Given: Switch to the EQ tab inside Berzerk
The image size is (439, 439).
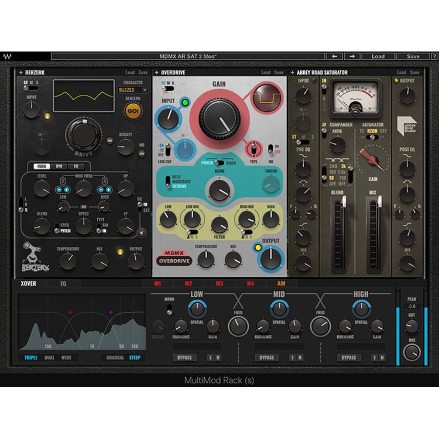Looking at the screenshot, I should (x=76, y=166).
